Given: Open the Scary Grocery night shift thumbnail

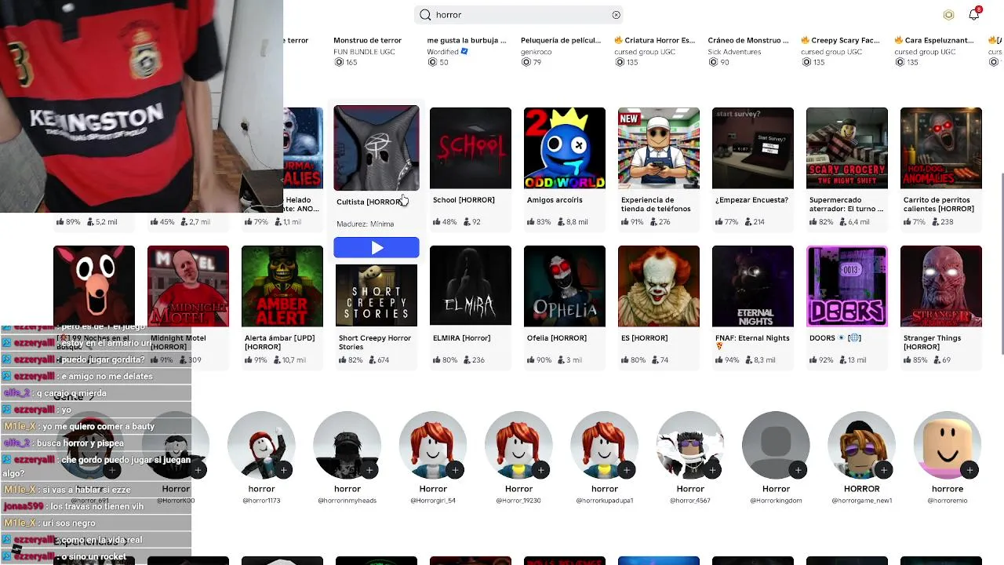Looking at the screenshot, I should [847, 148].
